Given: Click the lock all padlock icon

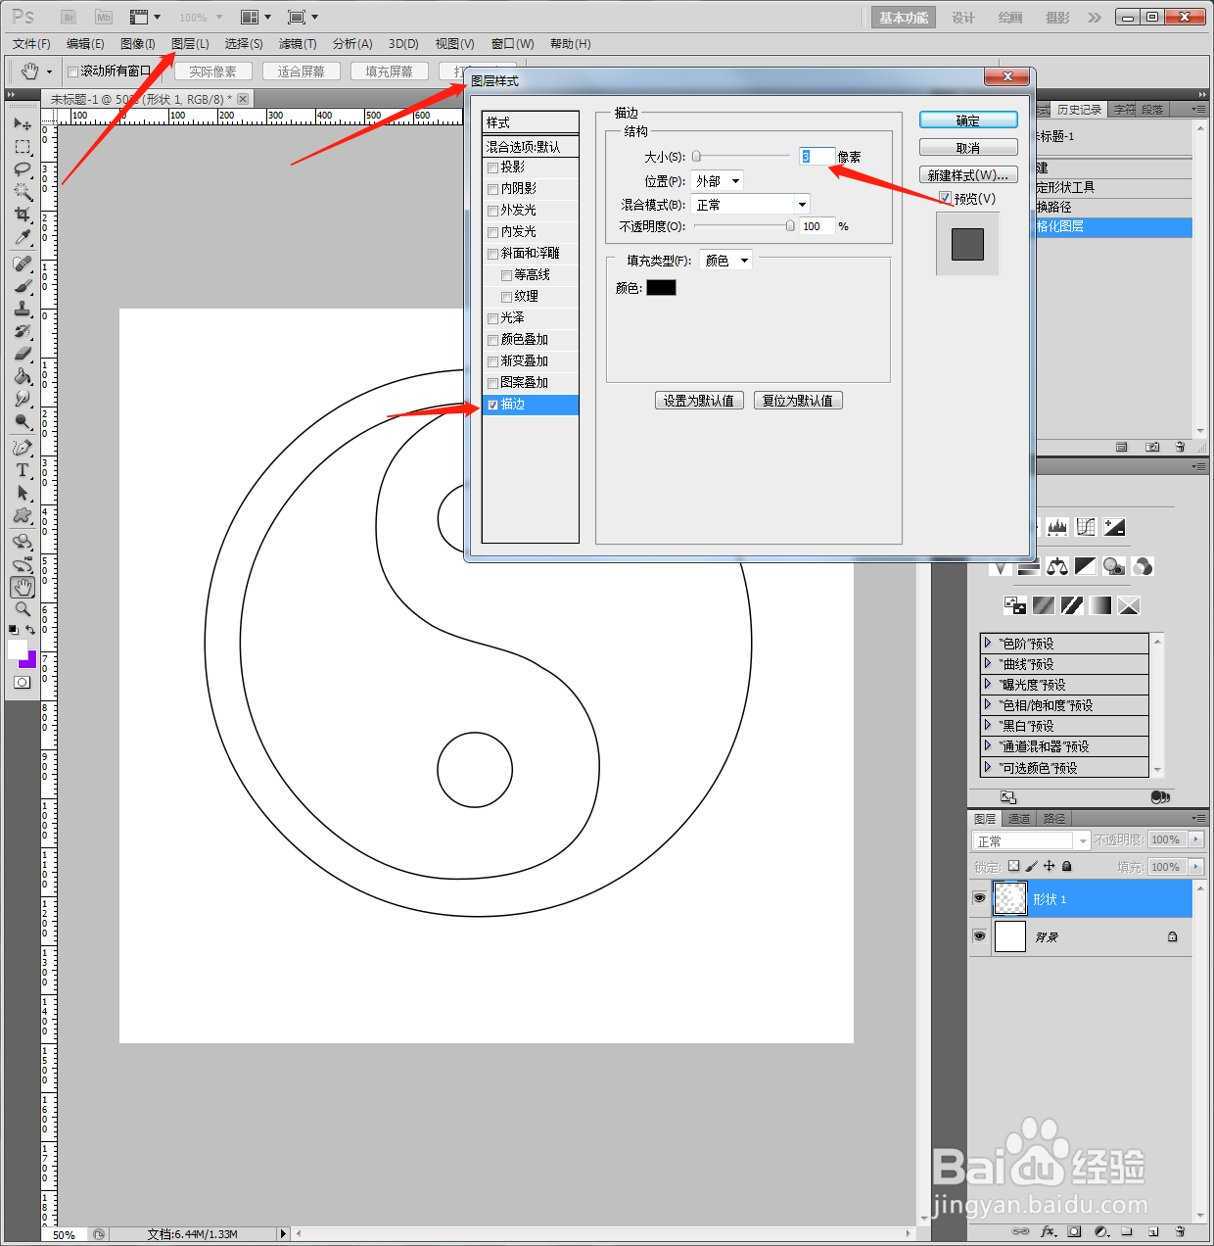Looking at the screenshot, I should coord(1067,866).
